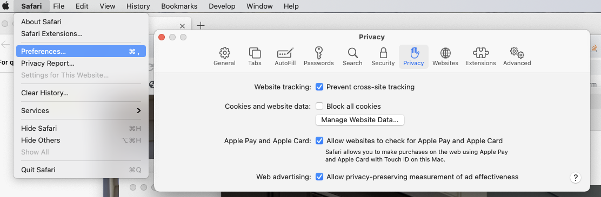
Task: Disable Prevent cross-site tracking checkbox
Action: click(319, 87)
